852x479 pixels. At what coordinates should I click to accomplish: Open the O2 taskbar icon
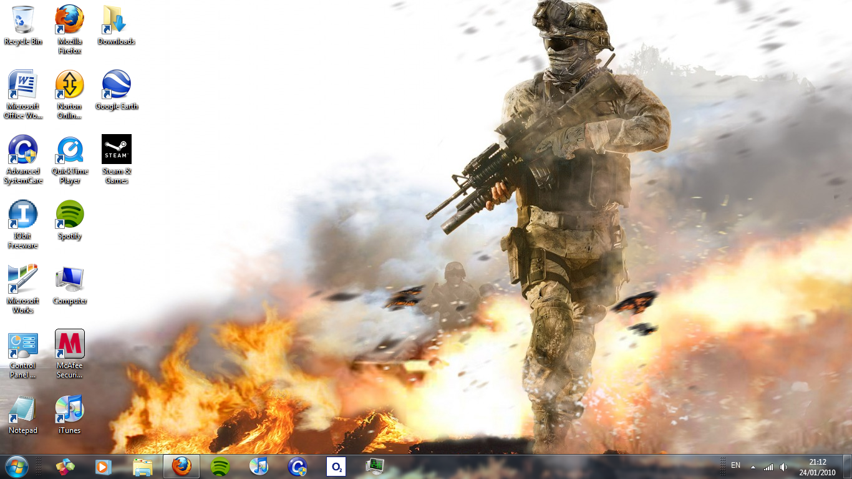coord(336,467)
